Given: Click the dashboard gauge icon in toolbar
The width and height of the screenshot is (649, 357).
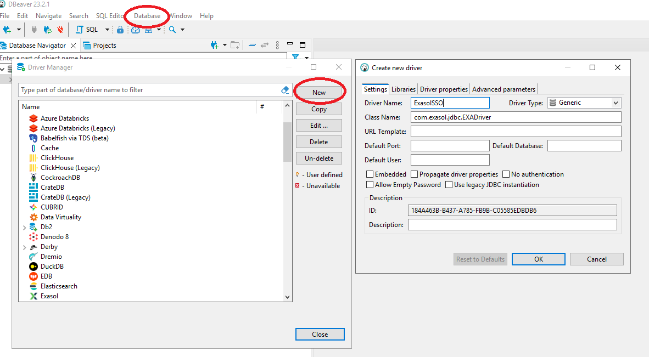Looking at the screenshot, I should 135,30.
